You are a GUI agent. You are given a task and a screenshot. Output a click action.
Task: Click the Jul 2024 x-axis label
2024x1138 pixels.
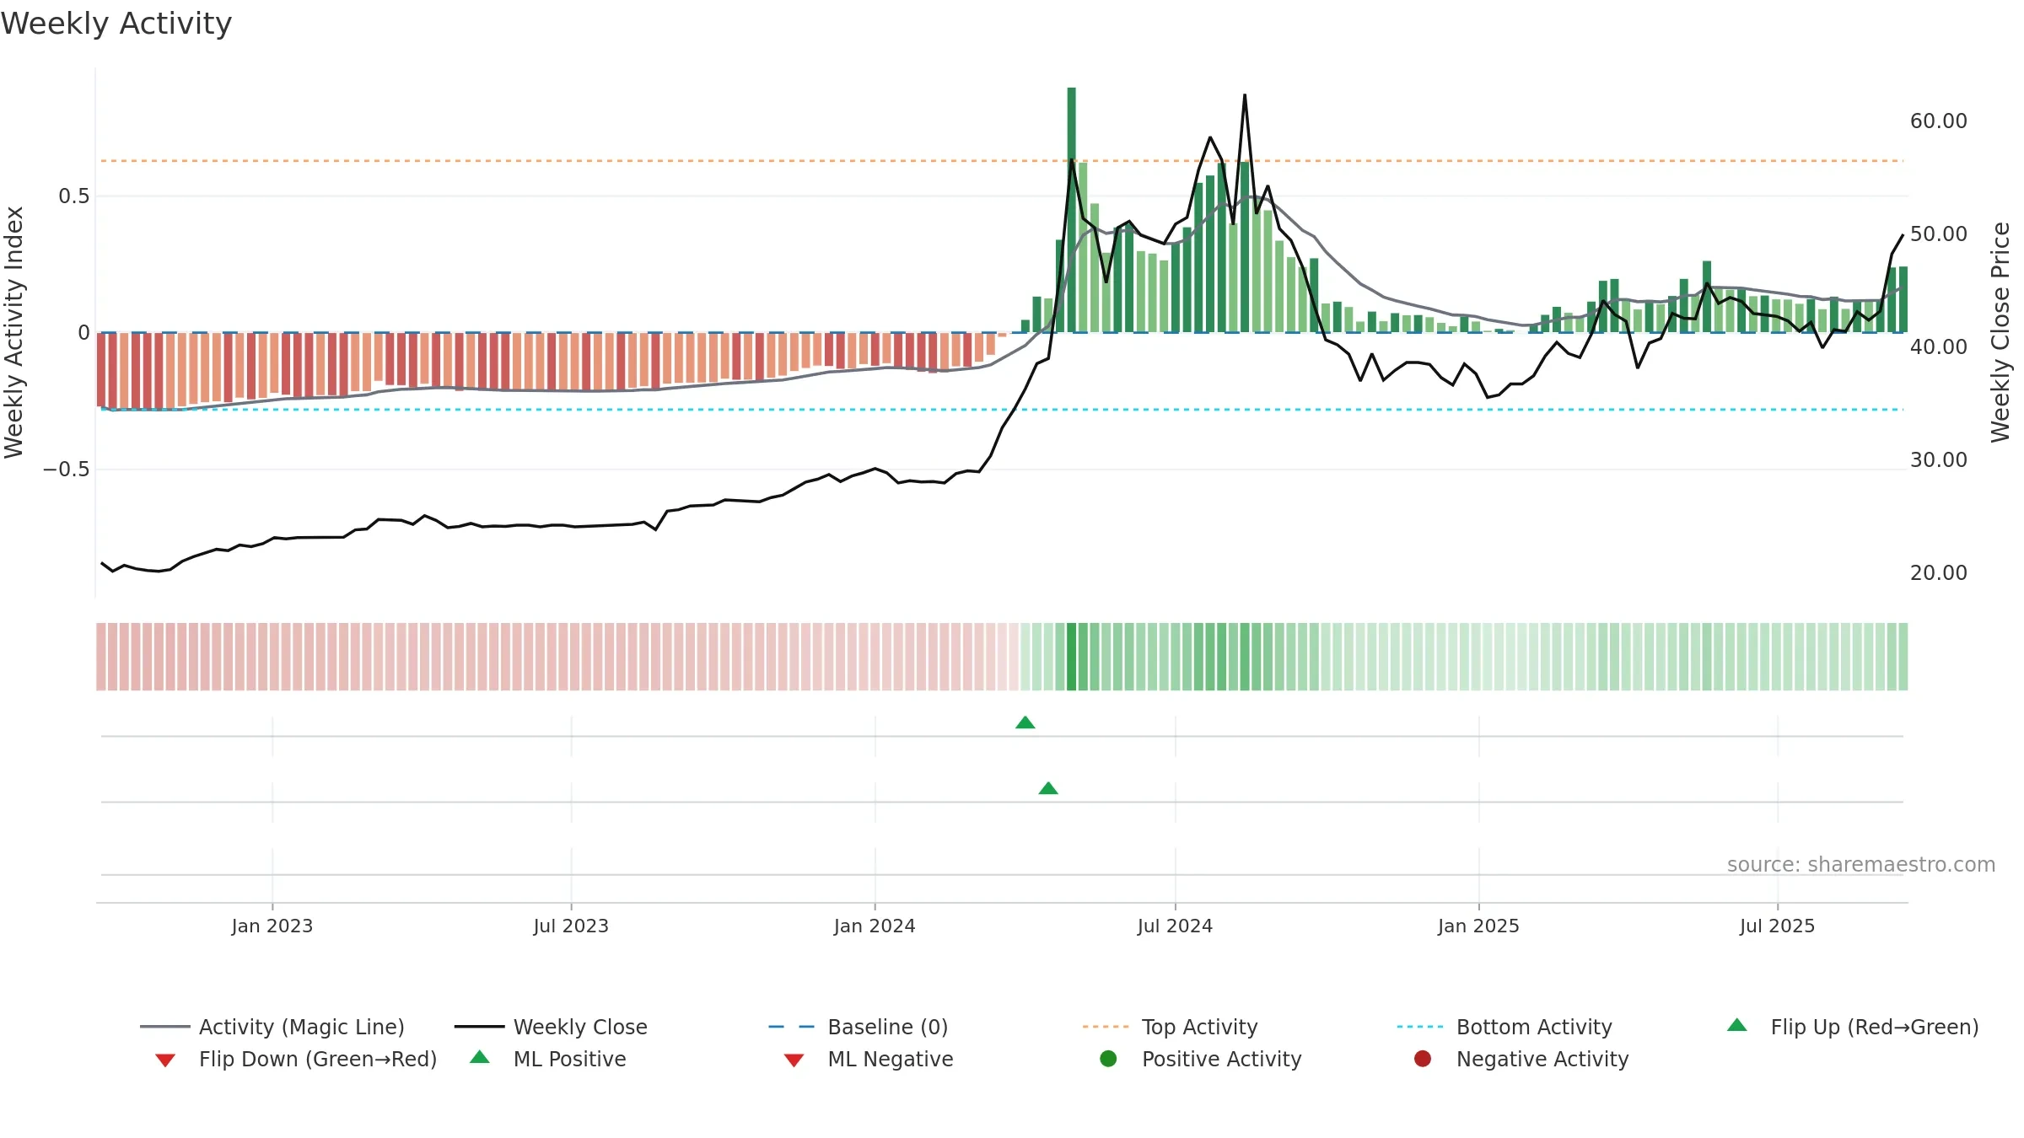pos(1175,926)
